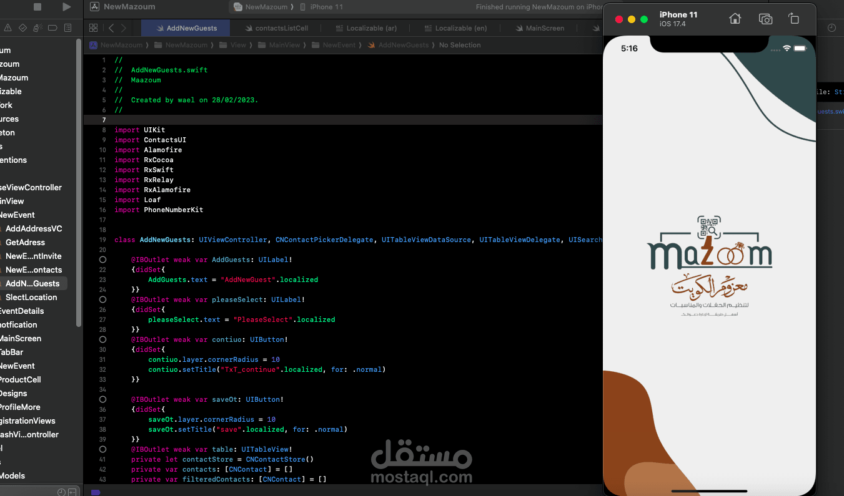Click the source control filter icon in navigator

[x=72, y=492]
